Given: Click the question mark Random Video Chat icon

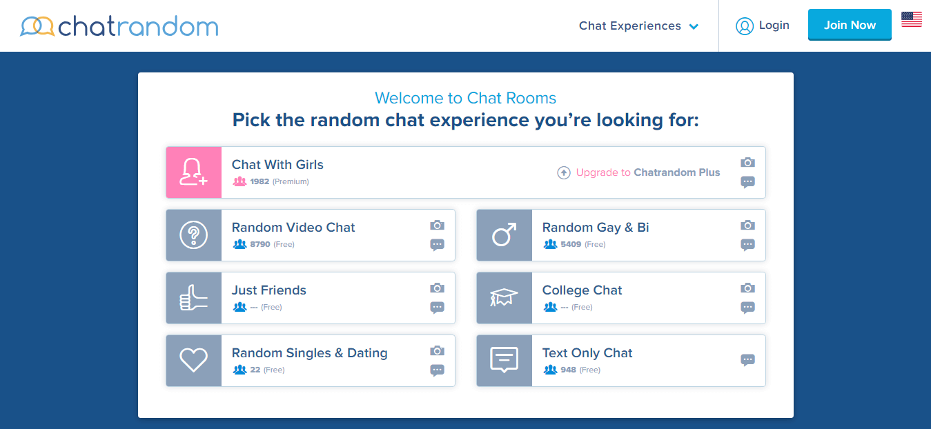Looking at the screenshot, I should (x=193, y=235).
